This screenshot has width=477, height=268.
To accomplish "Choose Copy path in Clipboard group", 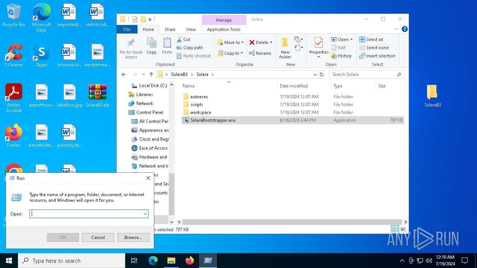I will tap(190, 48).
